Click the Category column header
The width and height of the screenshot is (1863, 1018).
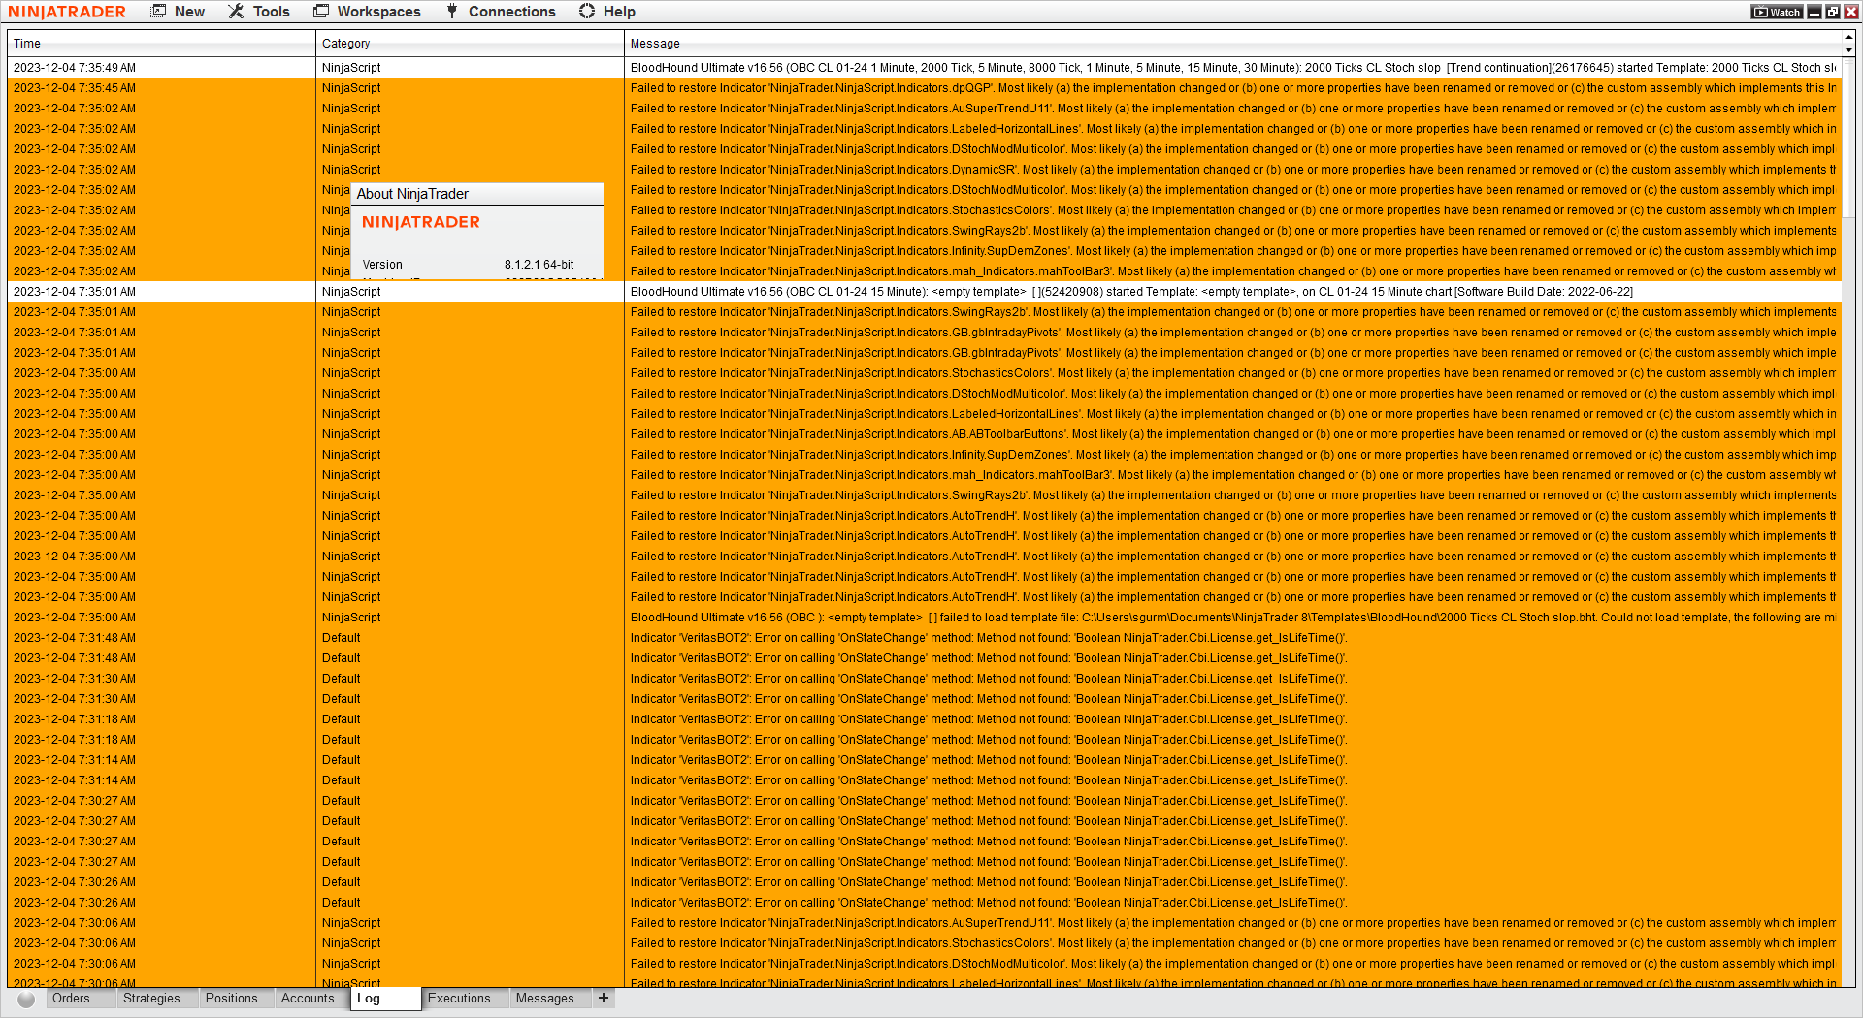pyautogui.click(x=470, y=44)
